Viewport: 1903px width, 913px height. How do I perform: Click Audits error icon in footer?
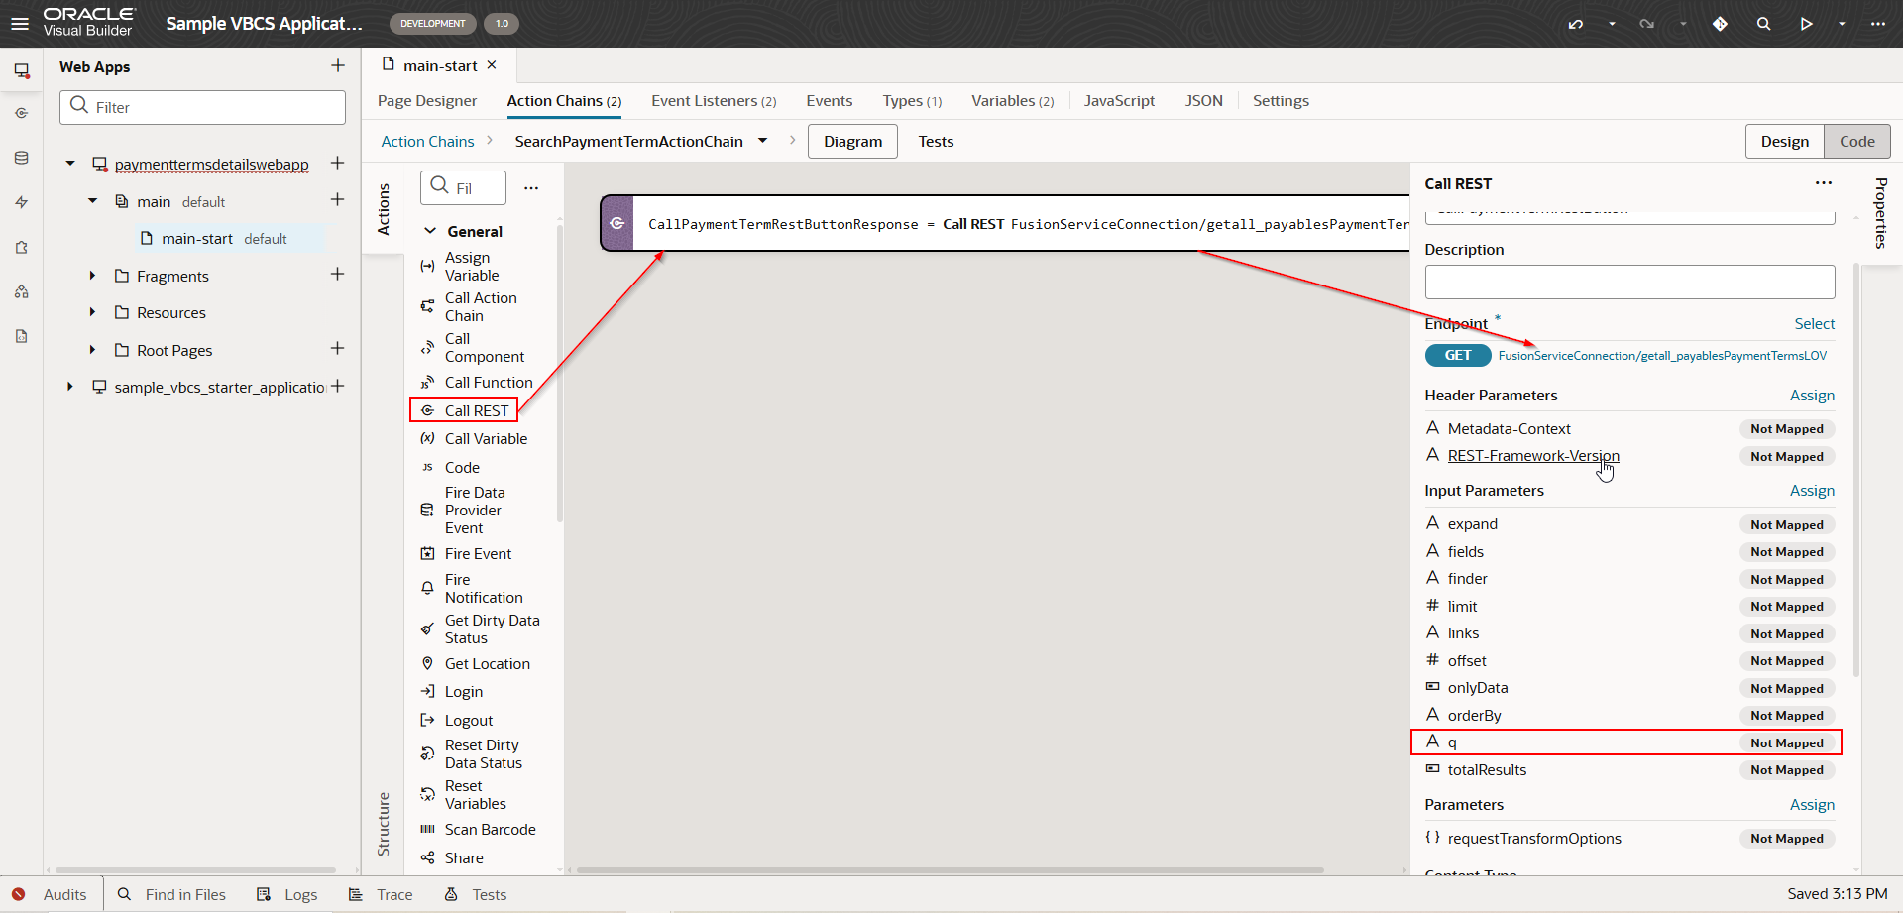18,894
